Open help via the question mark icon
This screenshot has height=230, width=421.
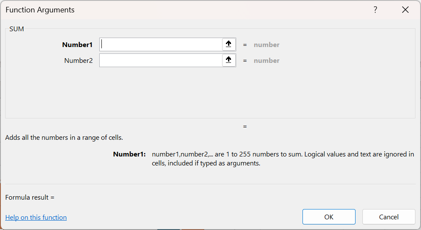coord(375,10)
